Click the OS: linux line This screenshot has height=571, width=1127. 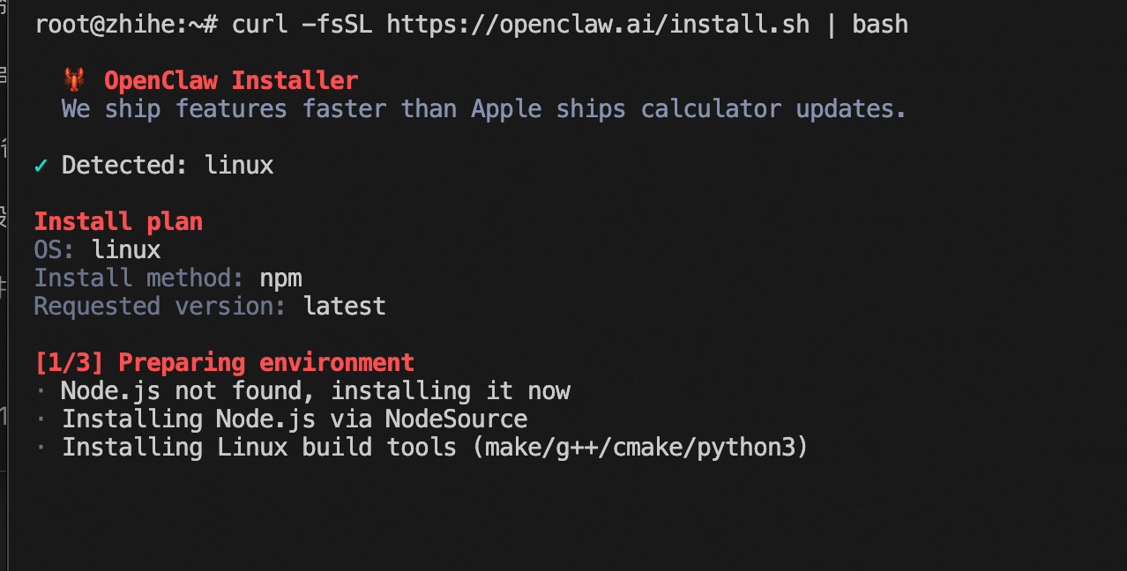click(98, 249)
